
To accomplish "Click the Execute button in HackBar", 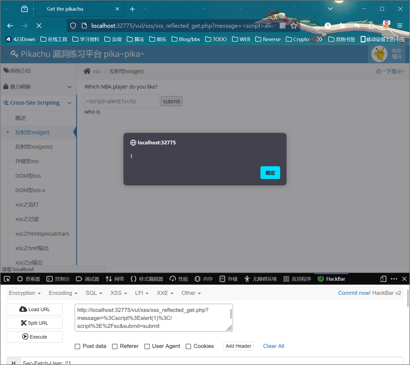I will (x=35, y=337).
